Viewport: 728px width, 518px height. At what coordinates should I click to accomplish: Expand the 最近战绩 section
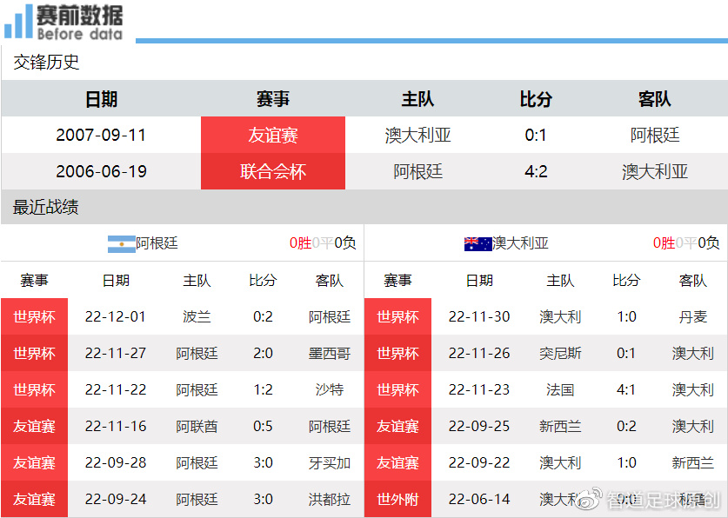(x=35, y=208)
